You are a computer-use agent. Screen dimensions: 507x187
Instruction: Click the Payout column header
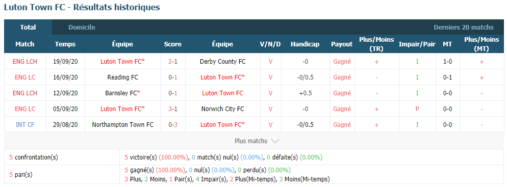[342, 44]
